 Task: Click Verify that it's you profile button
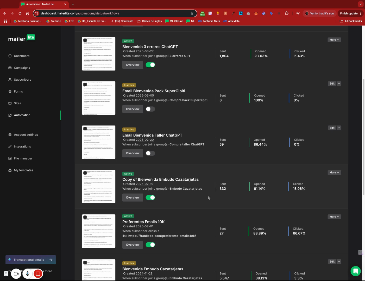(319, 13)
